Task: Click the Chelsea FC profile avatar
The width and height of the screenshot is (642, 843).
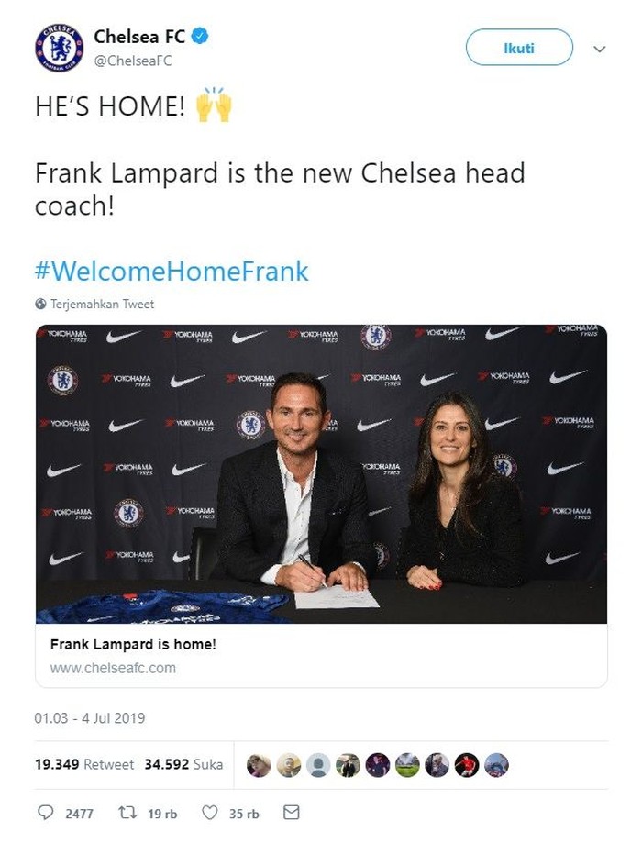Action: coord(59,49)
